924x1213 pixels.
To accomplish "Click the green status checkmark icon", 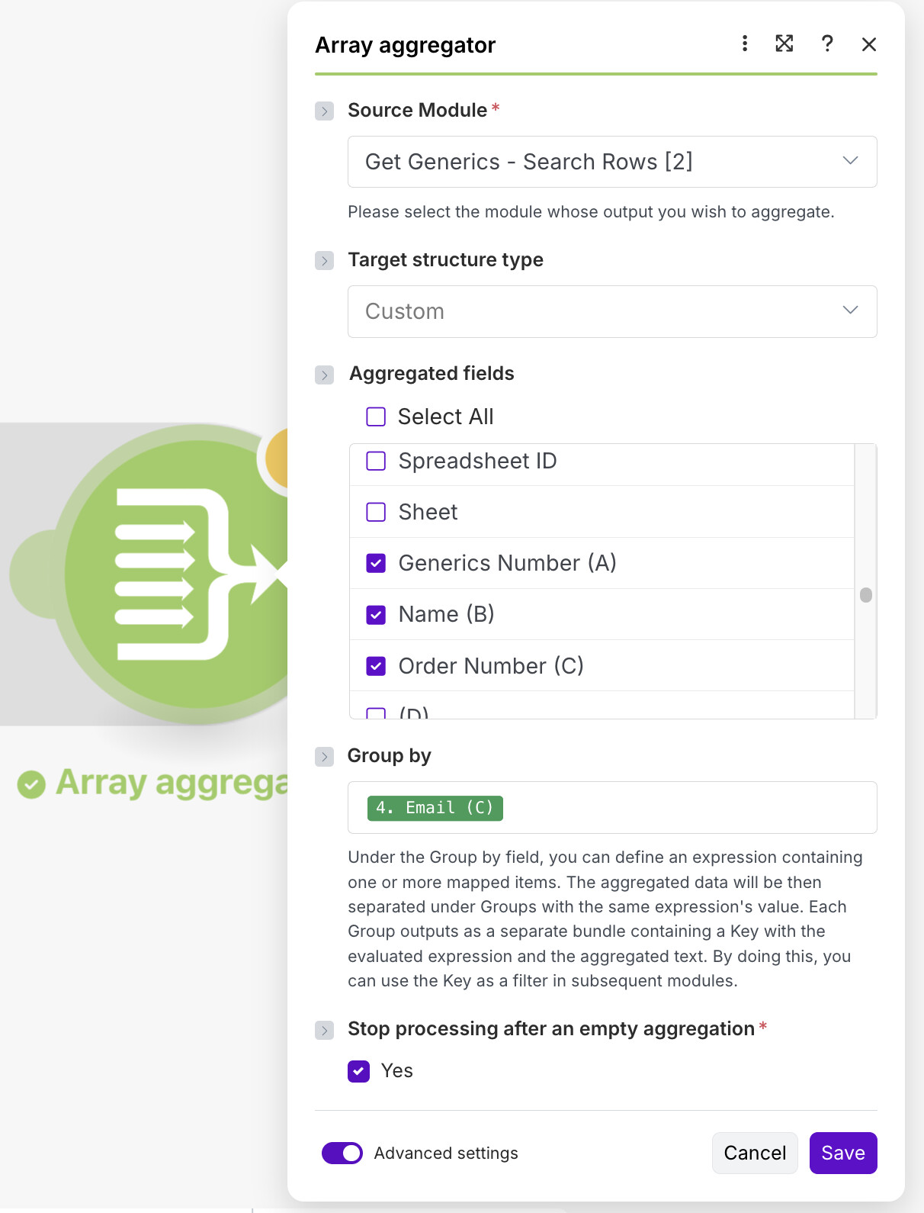I will point(31,783).
